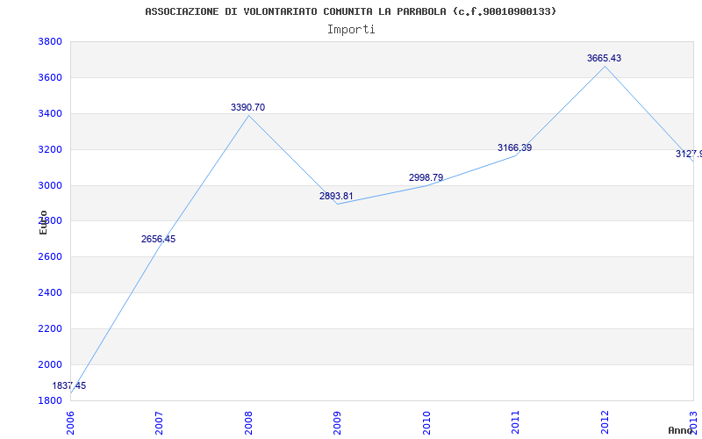
Task: Select the 3390.70 data label
Action: pos(248,107)
